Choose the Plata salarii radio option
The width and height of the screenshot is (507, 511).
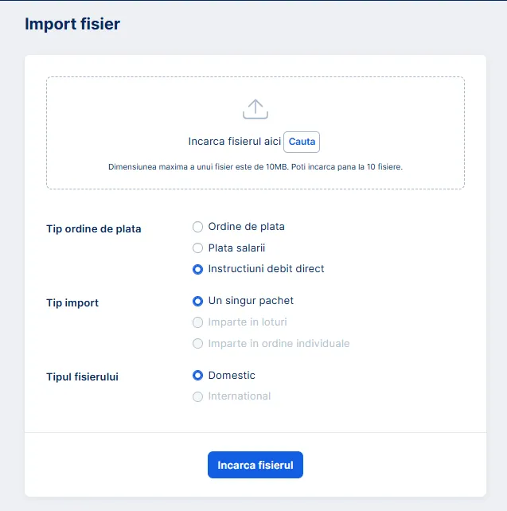pos(198,248)
